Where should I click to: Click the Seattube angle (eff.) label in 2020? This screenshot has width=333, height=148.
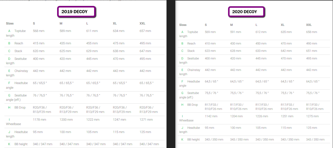point(189,95)
